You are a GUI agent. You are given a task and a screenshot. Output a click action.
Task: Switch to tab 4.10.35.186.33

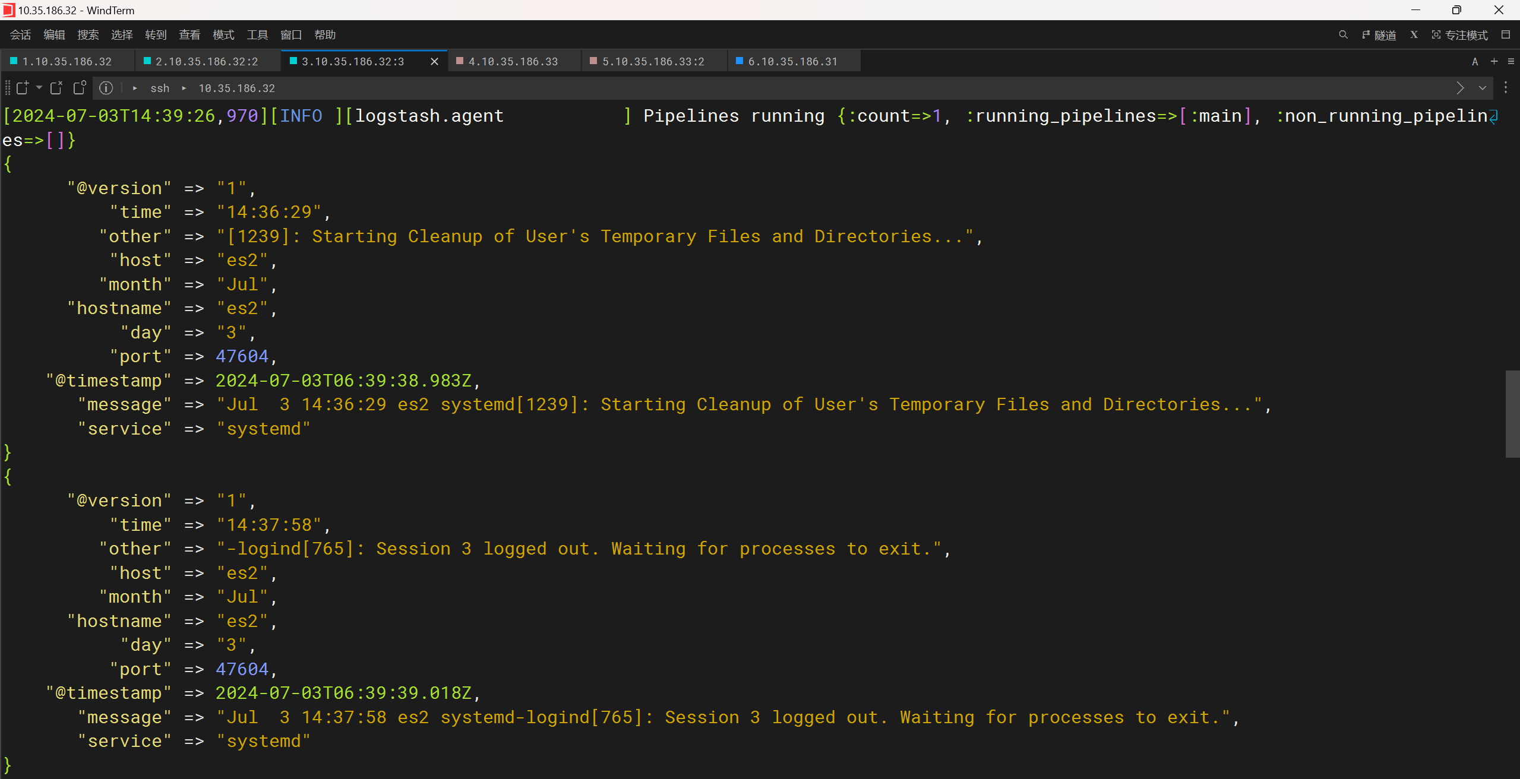pos(513,61)
